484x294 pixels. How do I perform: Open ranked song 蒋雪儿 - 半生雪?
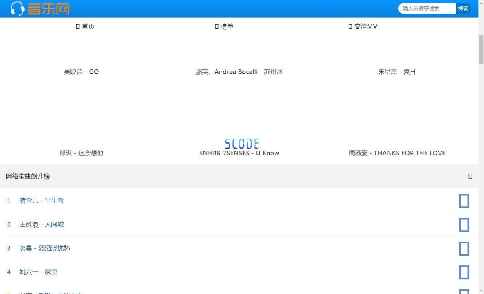coord(42,201)
